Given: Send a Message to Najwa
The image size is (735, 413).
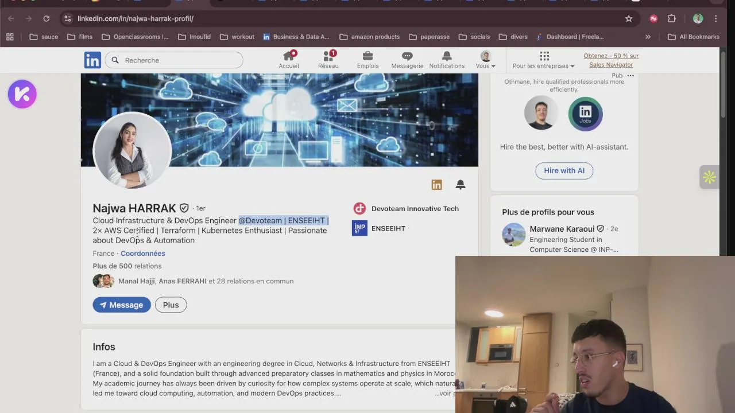Looking at the screenshot, I should click(x=122, y=305).
